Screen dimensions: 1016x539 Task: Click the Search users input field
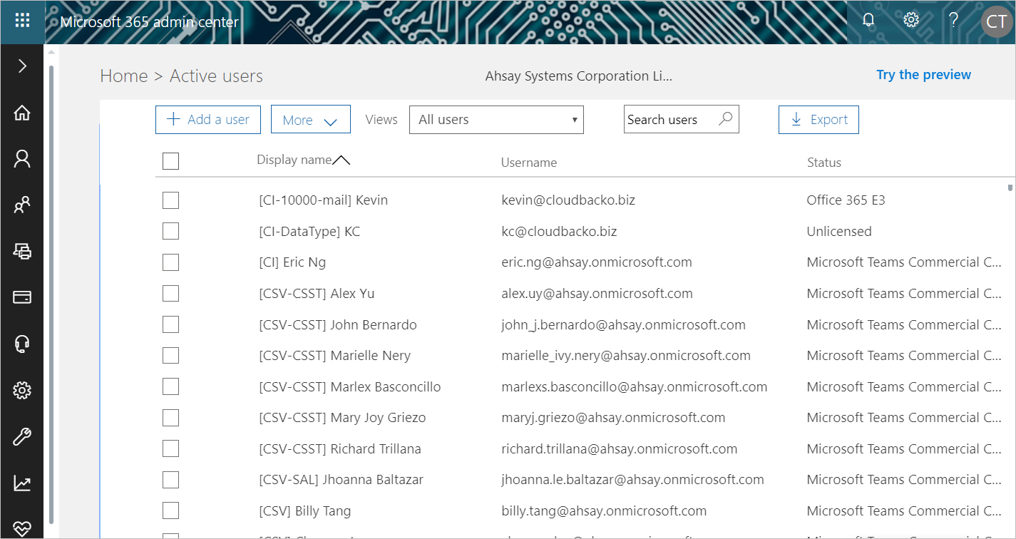[x=670, y=120]
